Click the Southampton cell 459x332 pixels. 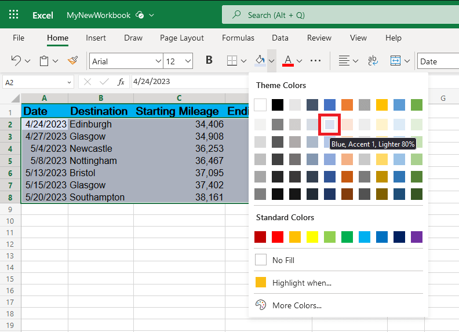tap(101, 197)
